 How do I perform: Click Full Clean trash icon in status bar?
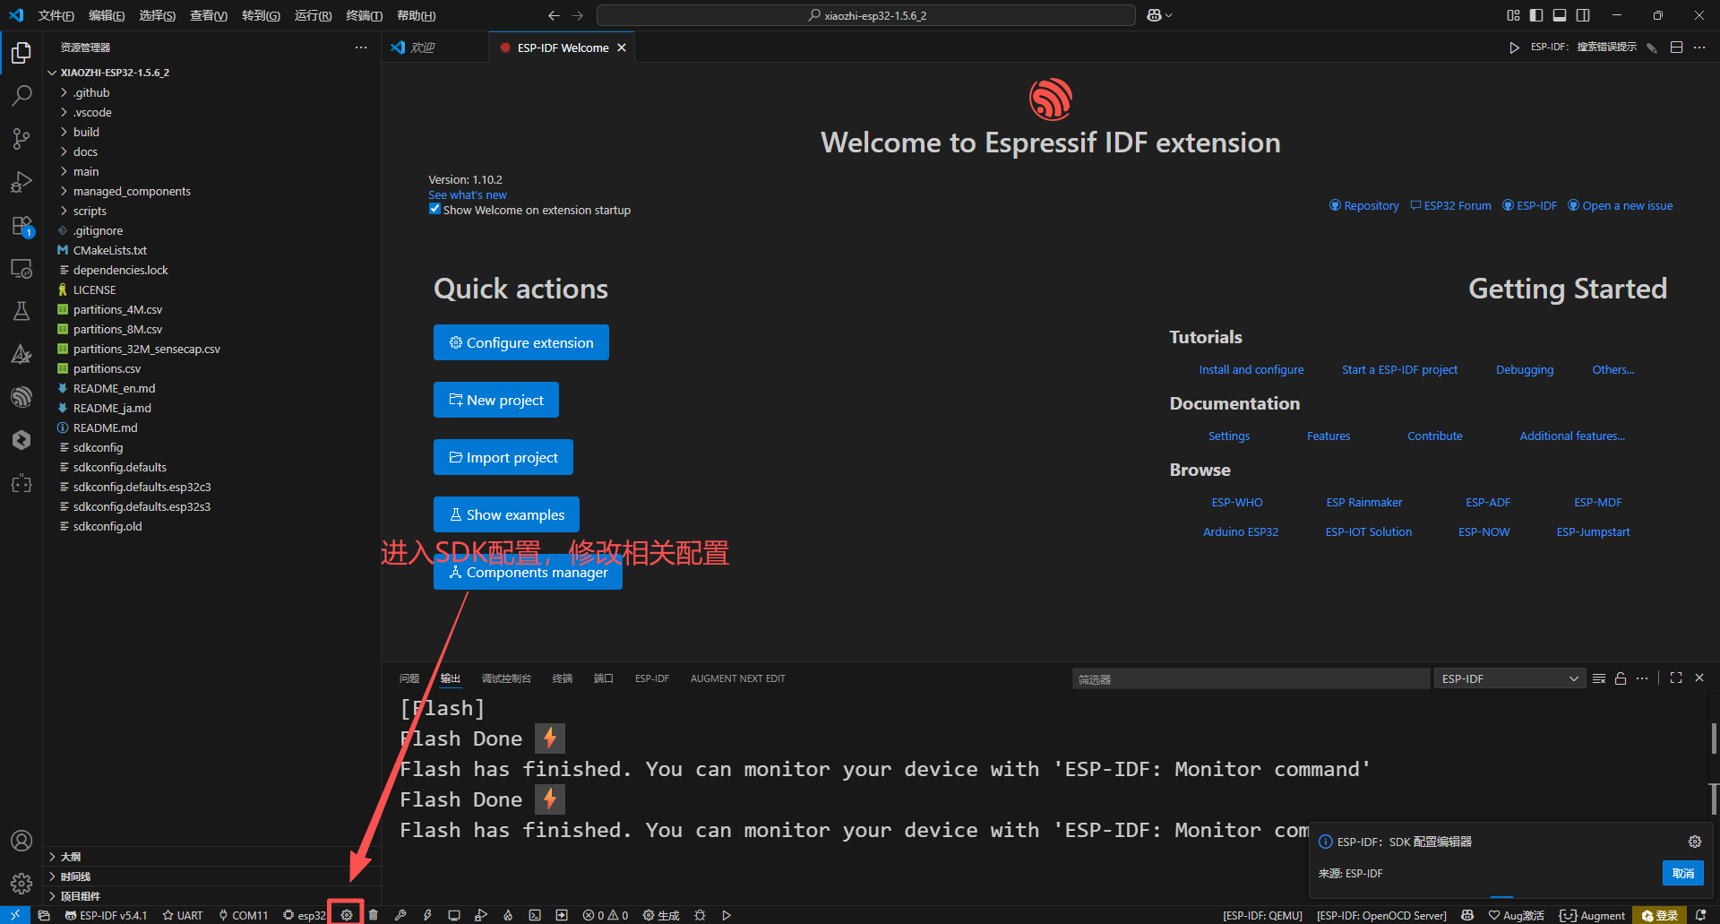pos(374,915)
